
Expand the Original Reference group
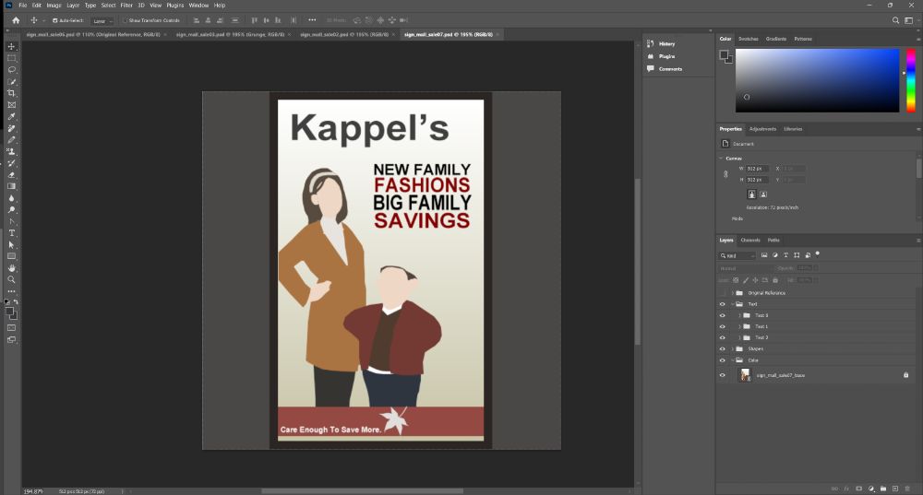733,293
